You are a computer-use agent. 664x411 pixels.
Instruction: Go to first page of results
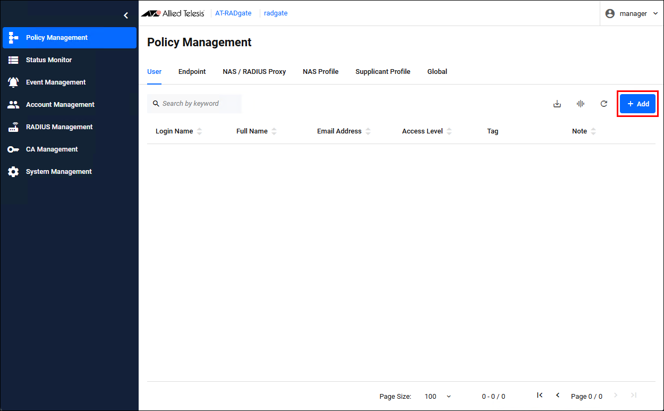[x=540, y=395]
